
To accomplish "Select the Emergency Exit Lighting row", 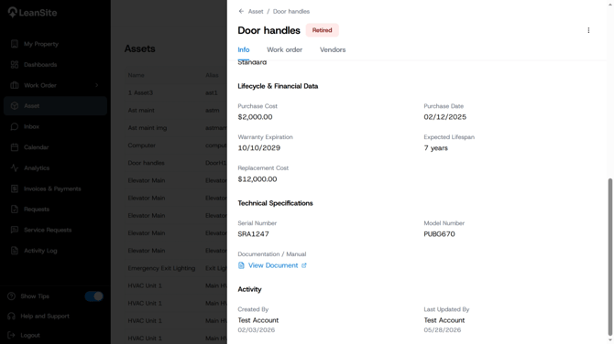I will (175, 268).
